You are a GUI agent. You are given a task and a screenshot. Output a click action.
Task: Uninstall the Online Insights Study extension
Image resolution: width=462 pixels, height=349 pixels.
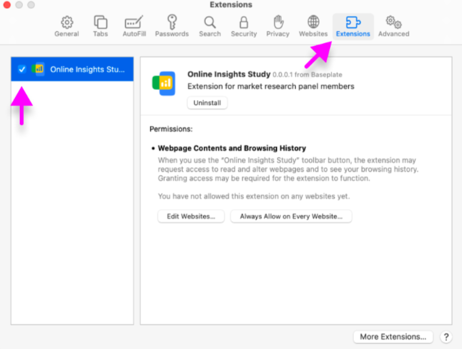207,102
